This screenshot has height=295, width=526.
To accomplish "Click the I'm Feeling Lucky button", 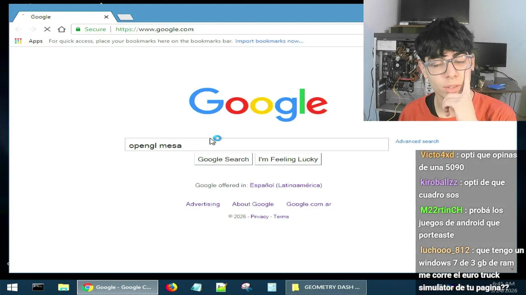I will 288,159.
